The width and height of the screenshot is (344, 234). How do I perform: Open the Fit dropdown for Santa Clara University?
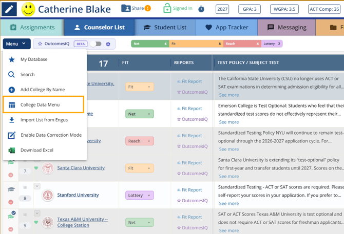tap(140, 168)
